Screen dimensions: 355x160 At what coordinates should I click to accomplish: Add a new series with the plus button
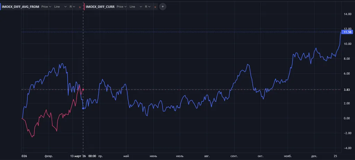pyautogui.click(x=163, y=7)
